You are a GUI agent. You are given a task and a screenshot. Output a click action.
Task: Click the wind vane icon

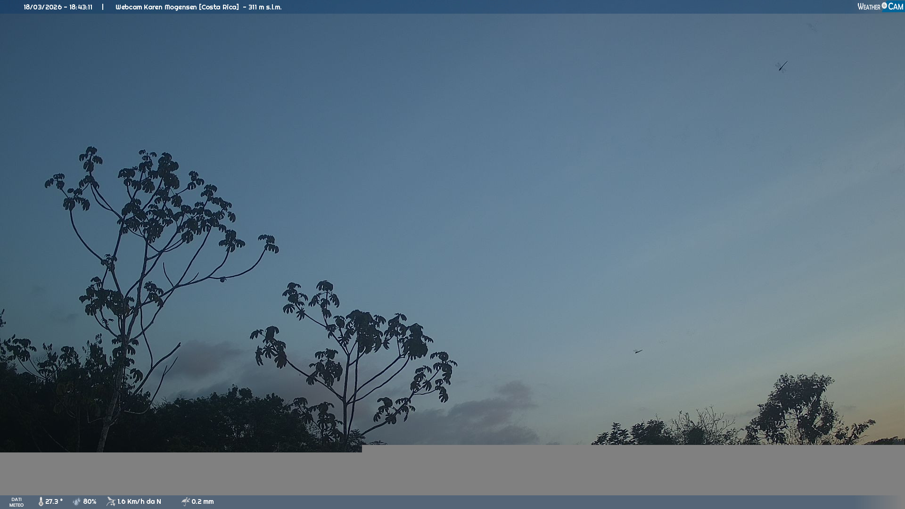coord(111,501)
